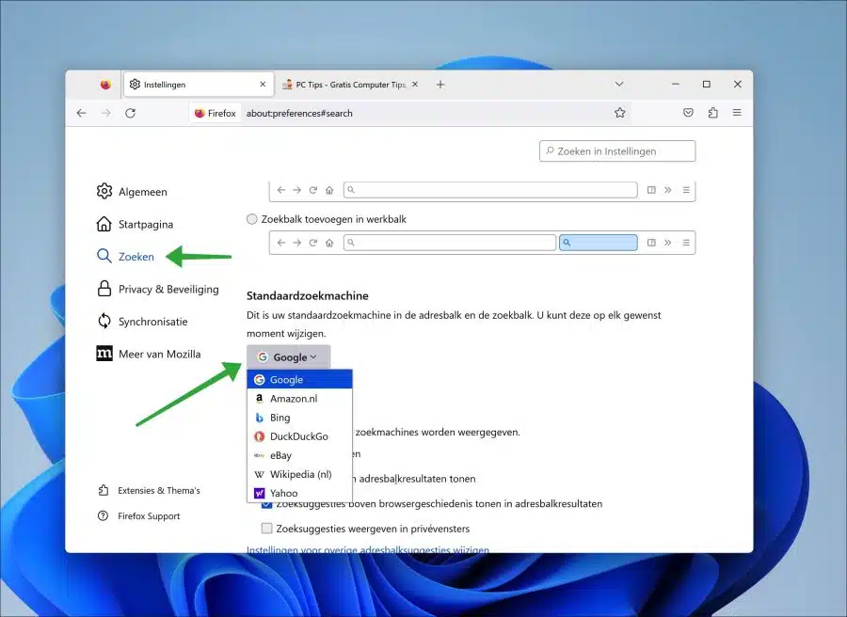Choose Amazon.nl in the search engine list
Viewport: 847px width, 617px height.
[x=300, y=399]
